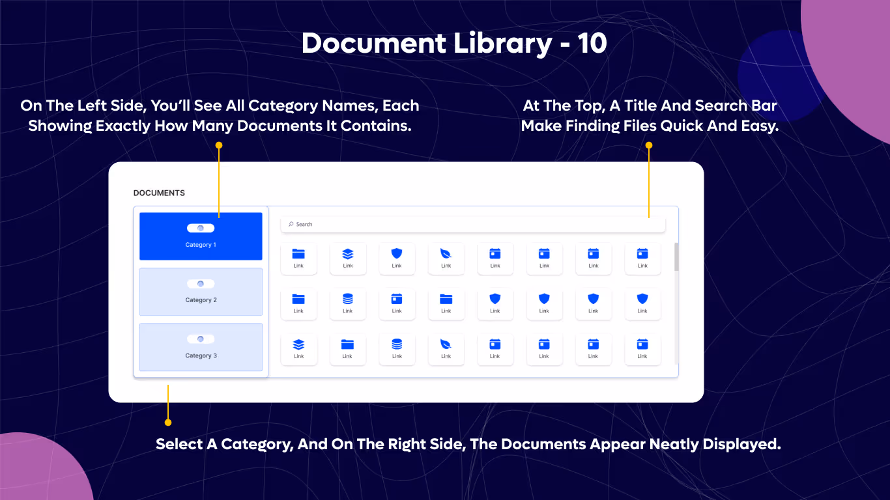
Task: Toggle the pill switch on Category 2
Action: point(201,283)
